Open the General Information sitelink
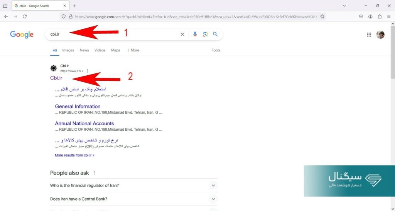 (x=78, y=106)
